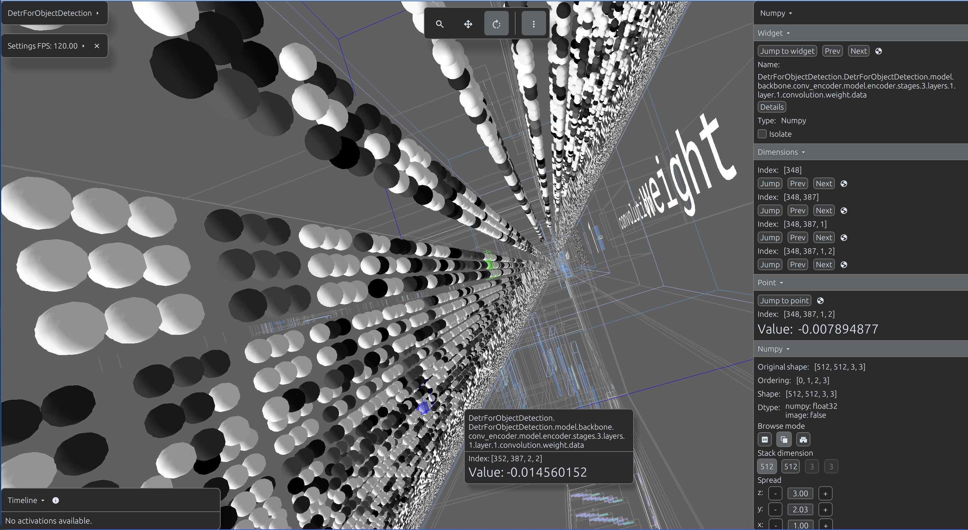Click 'No activations available.' timeline text
Viewport: 968px width, 530px height.
(49, 521)
